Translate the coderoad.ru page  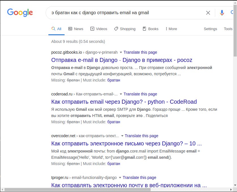140,94
